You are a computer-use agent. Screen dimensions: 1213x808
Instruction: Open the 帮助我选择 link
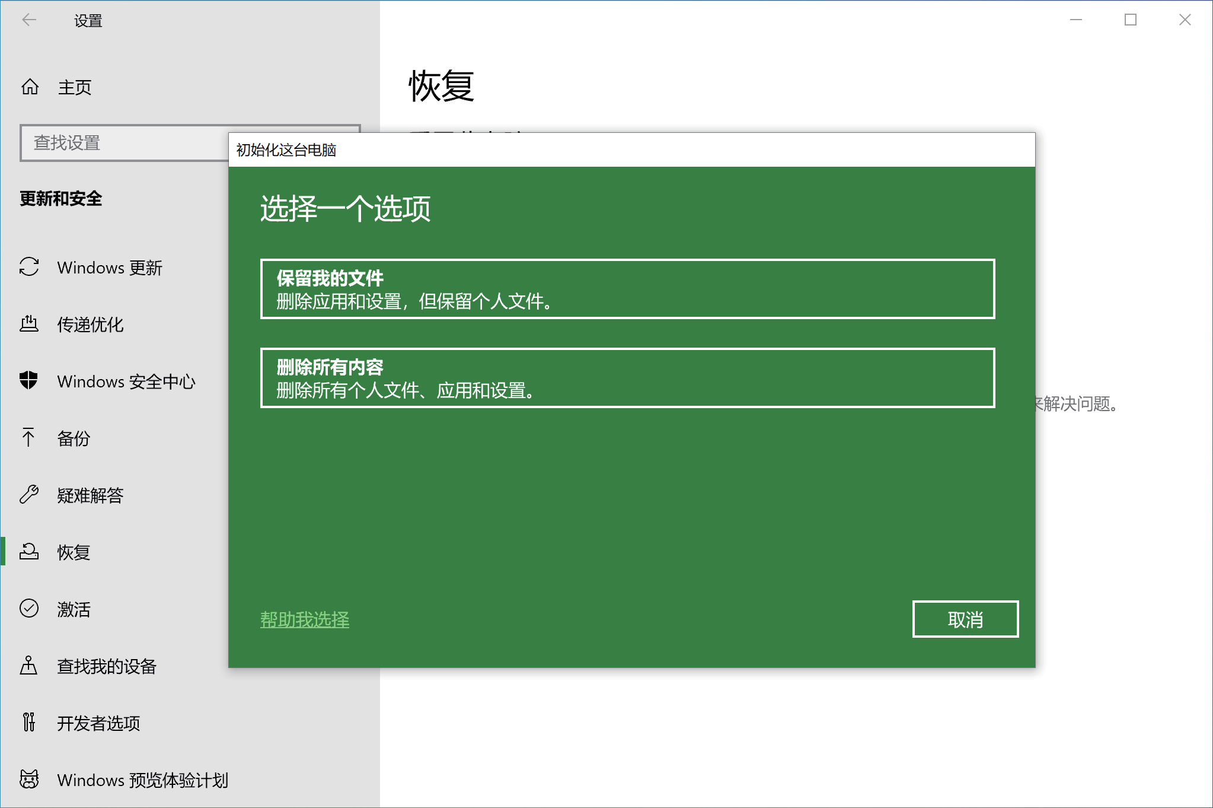point(305,619)
